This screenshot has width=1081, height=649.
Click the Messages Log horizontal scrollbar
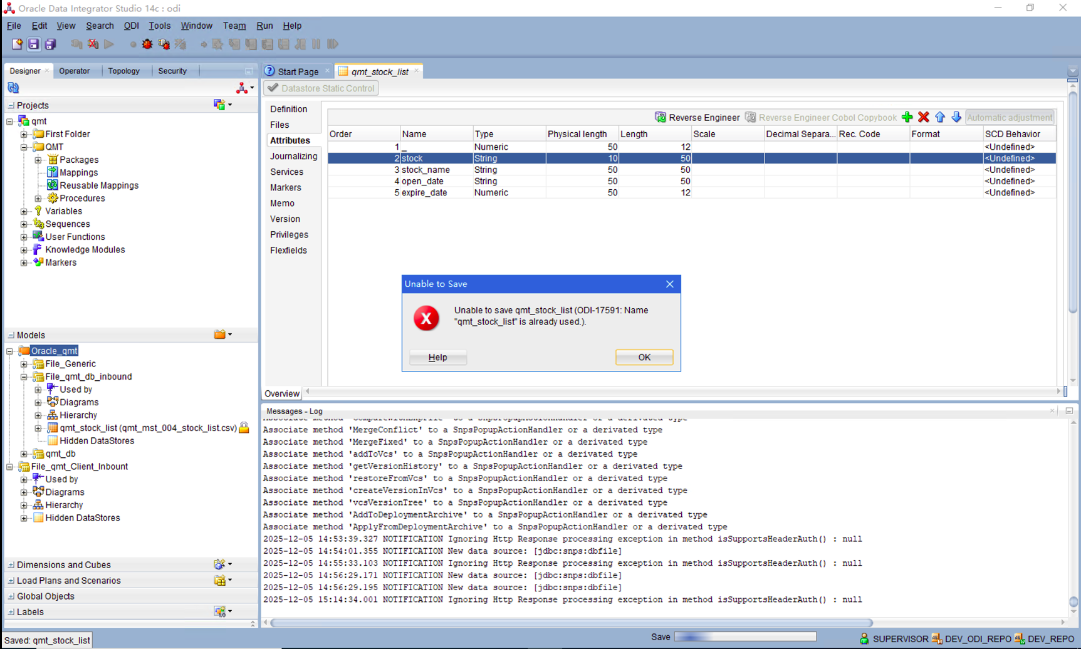572,623
